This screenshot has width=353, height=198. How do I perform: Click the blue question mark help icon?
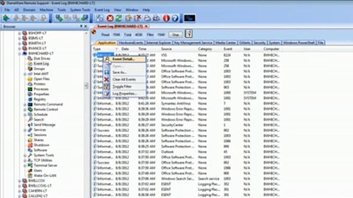click(x=175, y=18)
